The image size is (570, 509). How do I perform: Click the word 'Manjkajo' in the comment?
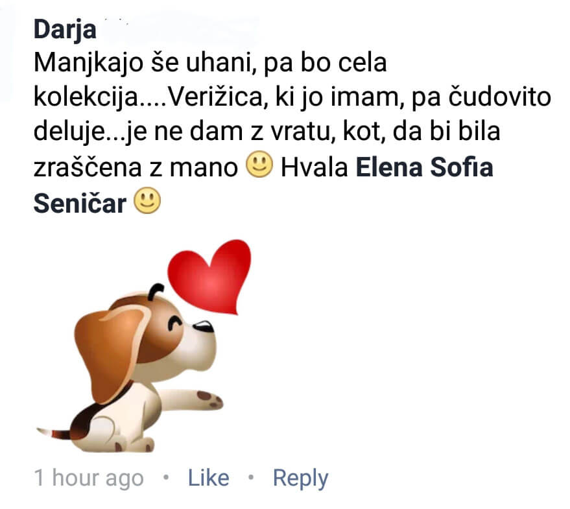(x=88, y=64)
